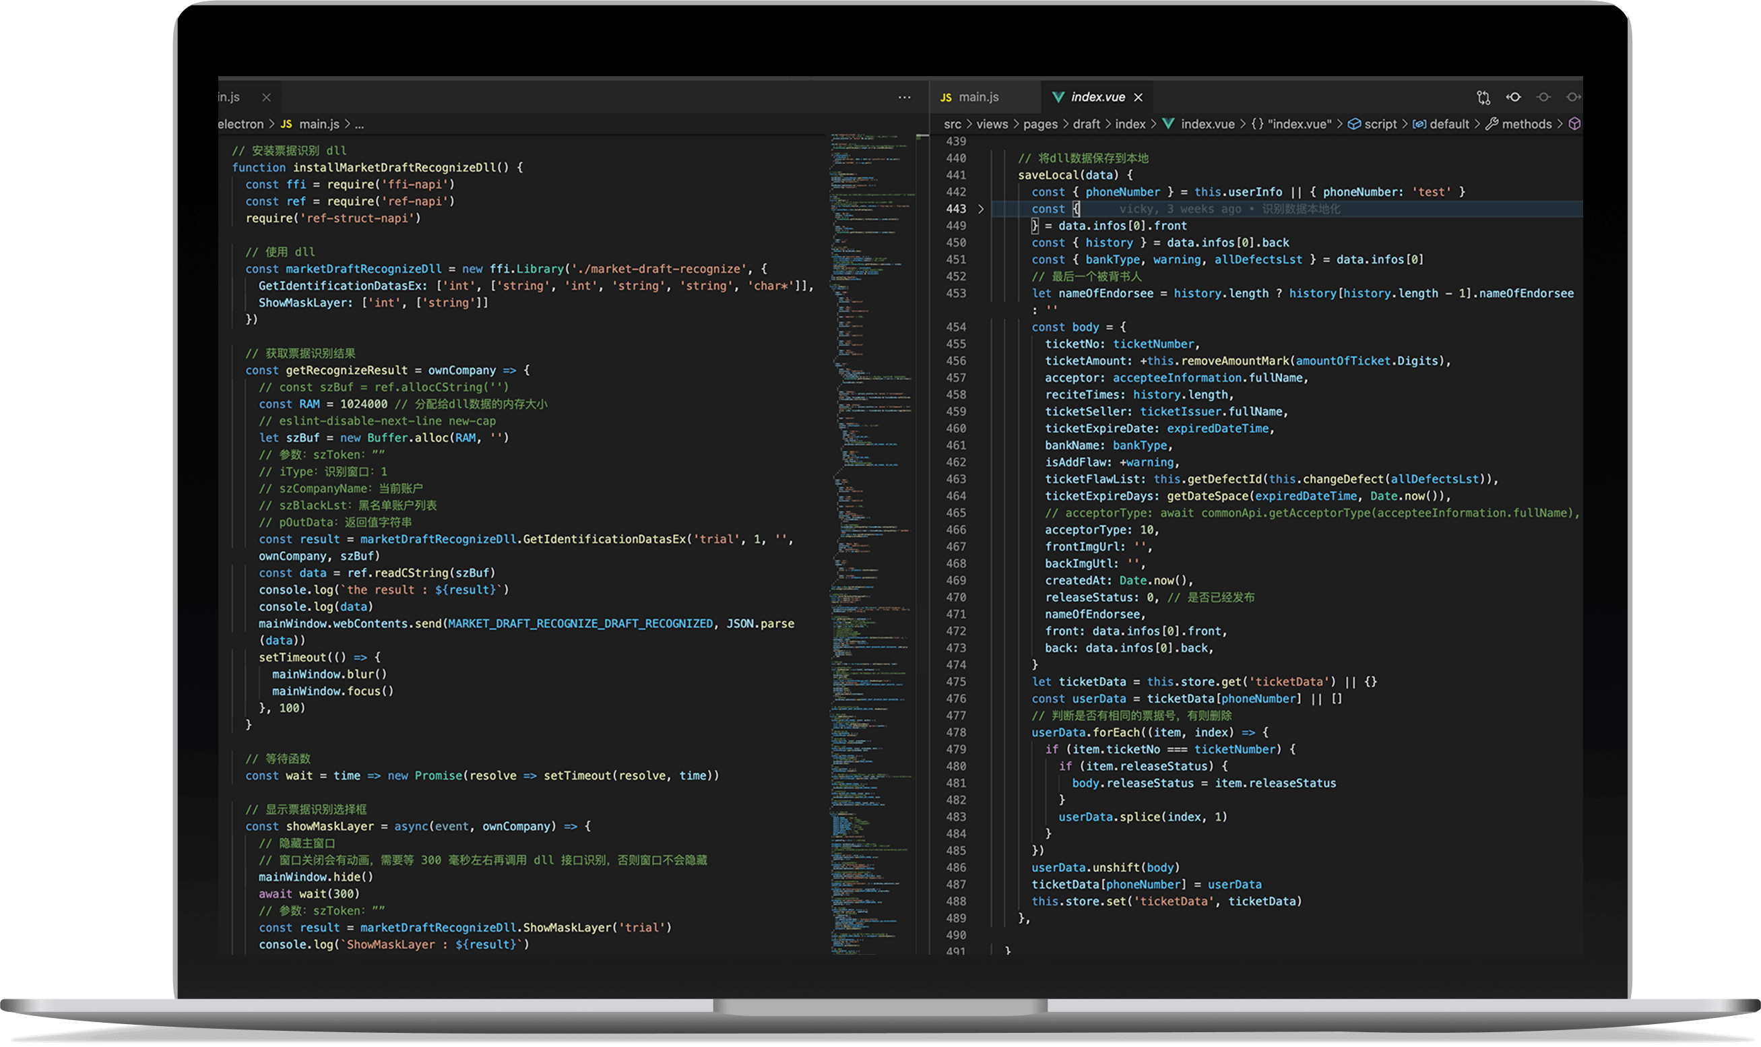Click the next revision arrow icon

[1572, 98]
